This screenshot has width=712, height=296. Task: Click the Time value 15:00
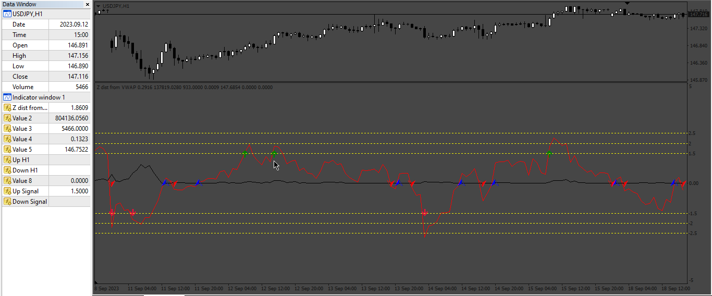(81, 35)
